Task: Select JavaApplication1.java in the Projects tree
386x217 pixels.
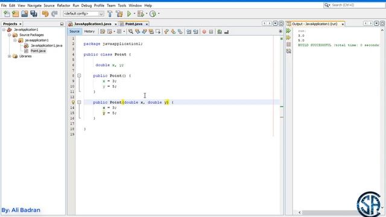Action: click(x=46, y=46)
